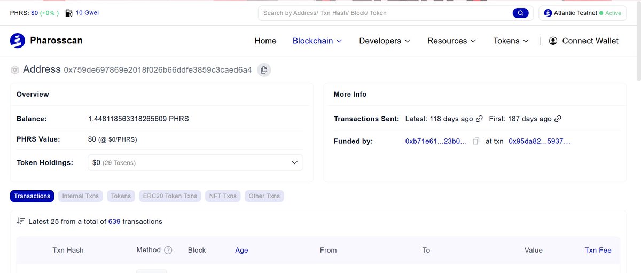Screen dimensions: 641x273
Task: Click the To column header
Action: point(426,250)
